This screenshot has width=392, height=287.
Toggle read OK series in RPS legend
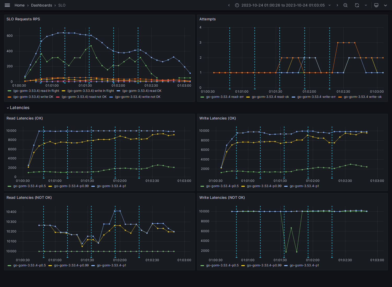click(142, 91)
